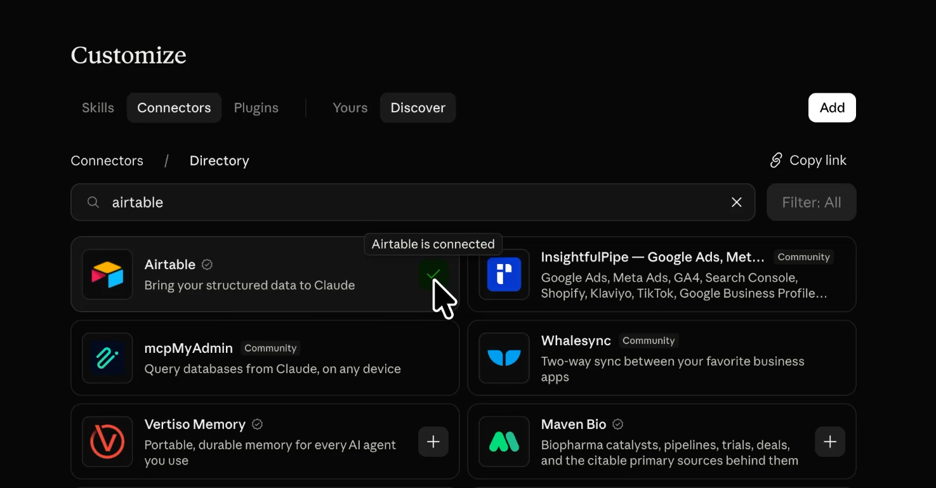Select the Discover view
Image resolution: width=936 pixels, height=488 pixels.
point(418,108)
